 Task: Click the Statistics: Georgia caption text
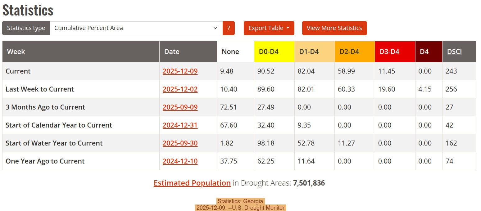pyautogui.click(x=241, y=201)
